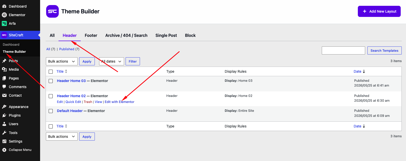Click the sort arrows beside bottom Date header
406x161 pixels.
pos(364,126)
